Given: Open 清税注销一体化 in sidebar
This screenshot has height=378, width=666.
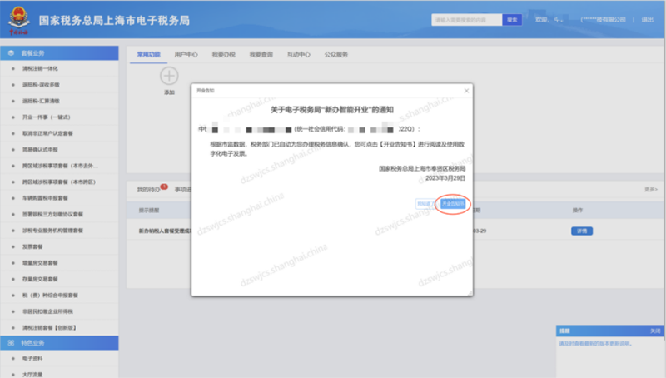Looking at the screenshot, I should [40, 68].
